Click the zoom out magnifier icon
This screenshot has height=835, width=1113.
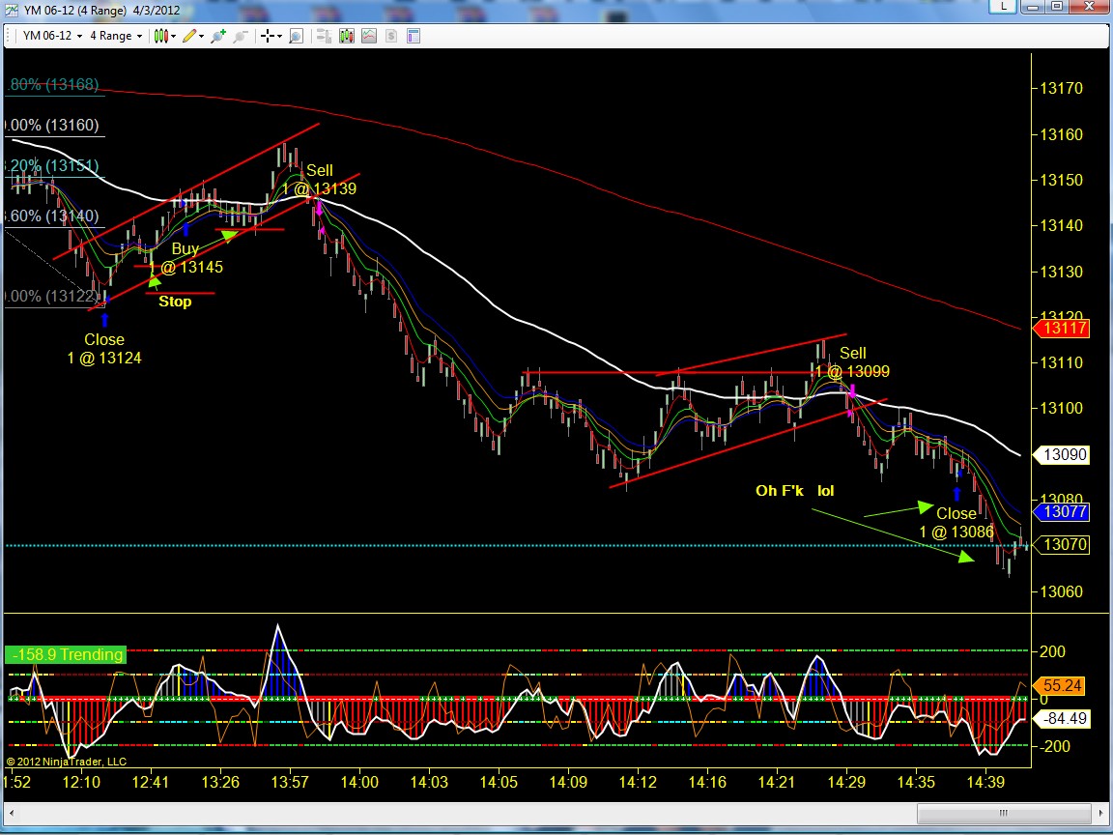(241, 36)
